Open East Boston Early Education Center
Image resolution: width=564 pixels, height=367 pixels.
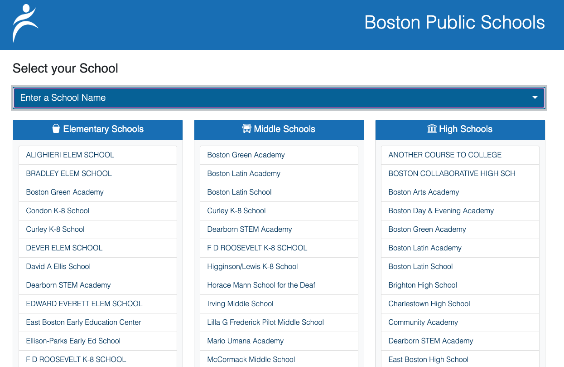(98, 323)
